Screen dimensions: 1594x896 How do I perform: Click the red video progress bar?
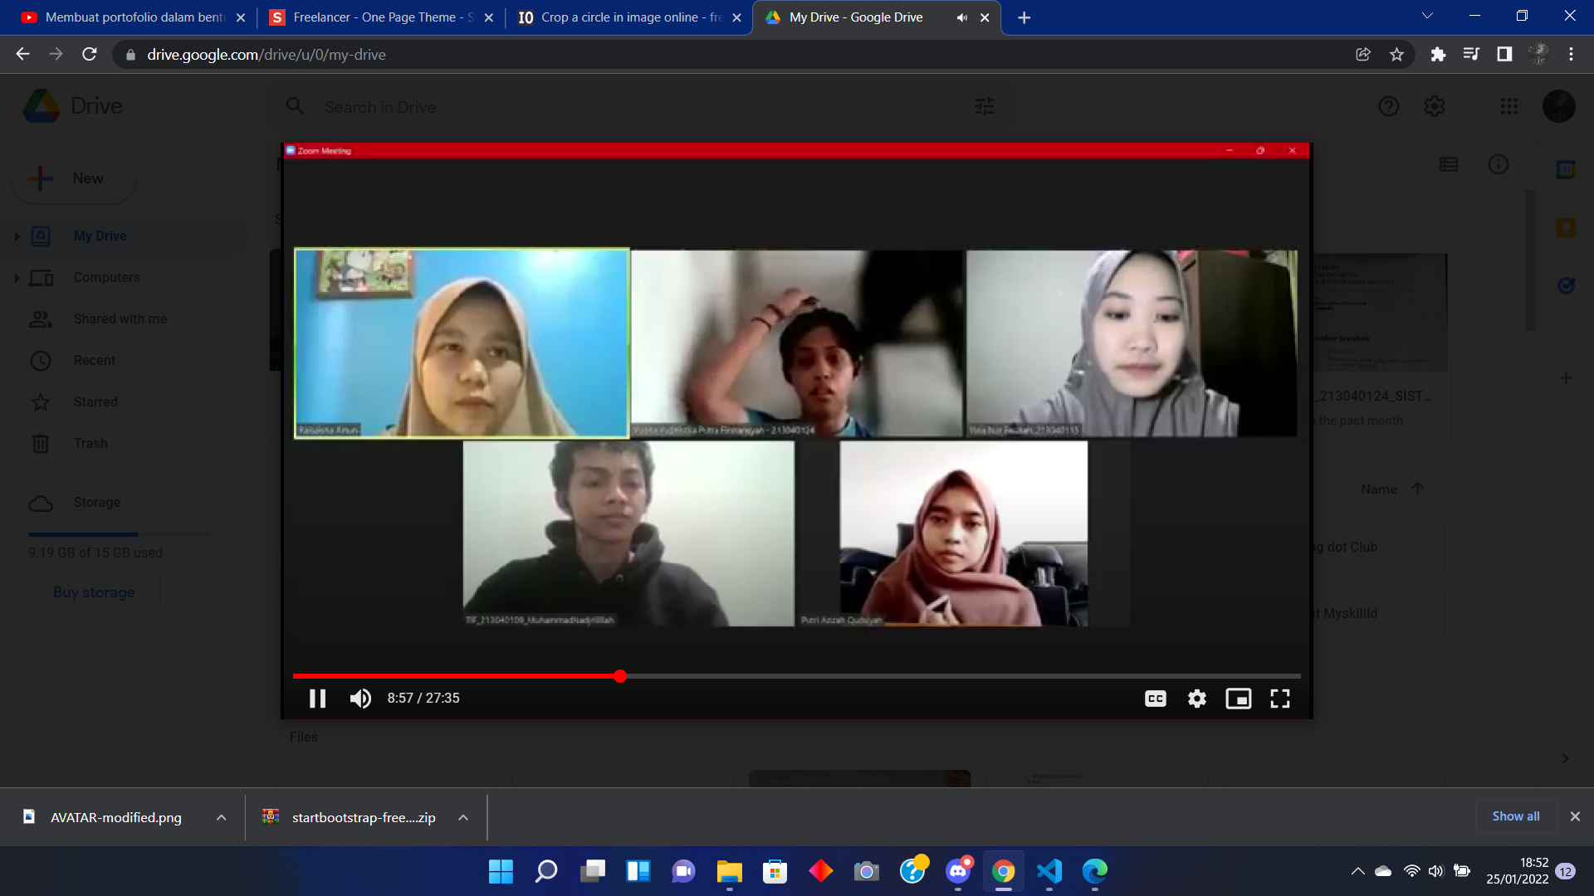coord(457,676)
